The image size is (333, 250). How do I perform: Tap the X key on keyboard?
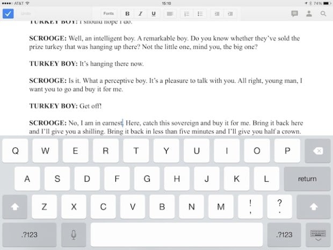pyautogui.click(x=74, y=206)
